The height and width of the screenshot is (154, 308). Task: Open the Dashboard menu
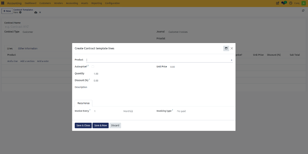point(30,3)
